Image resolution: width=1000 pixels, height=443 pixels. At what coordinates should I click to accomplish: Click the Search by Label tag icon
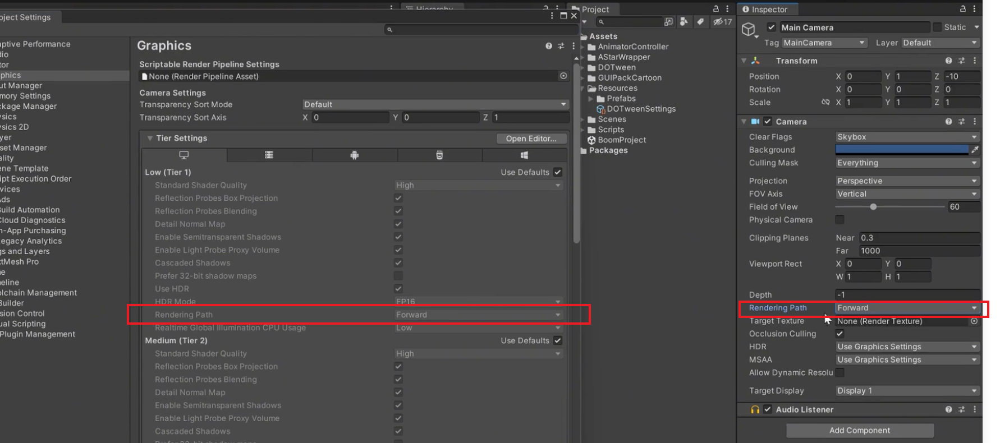tap(700, 22)
